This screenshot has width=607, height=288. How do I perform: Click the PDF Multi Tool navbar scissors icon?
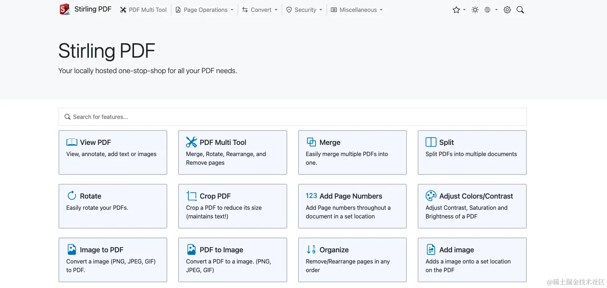pyautogui.click(x=123, y=10)
